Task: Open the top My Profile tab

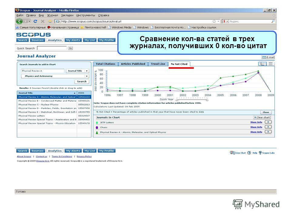Action: click(x=106, y=40)
